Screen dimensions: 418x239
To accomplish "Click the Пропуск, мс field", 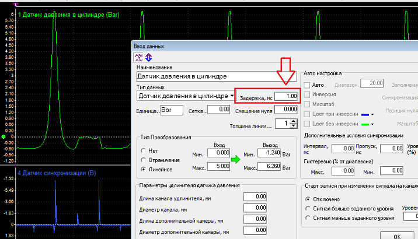I will 392,149.
